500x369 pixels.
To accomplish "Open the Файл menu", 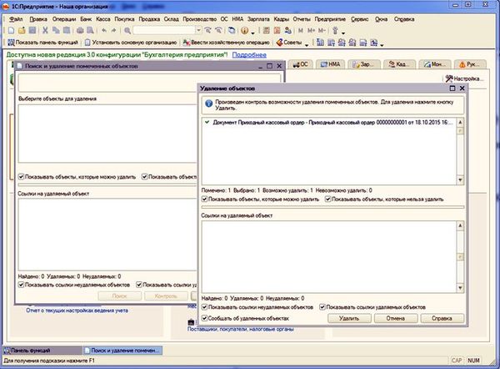I will coord(16,19).
